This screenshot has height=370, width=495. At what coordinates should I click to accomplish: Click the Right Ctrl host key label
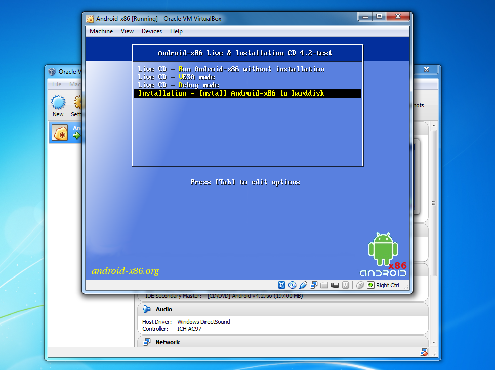(387, 285)
